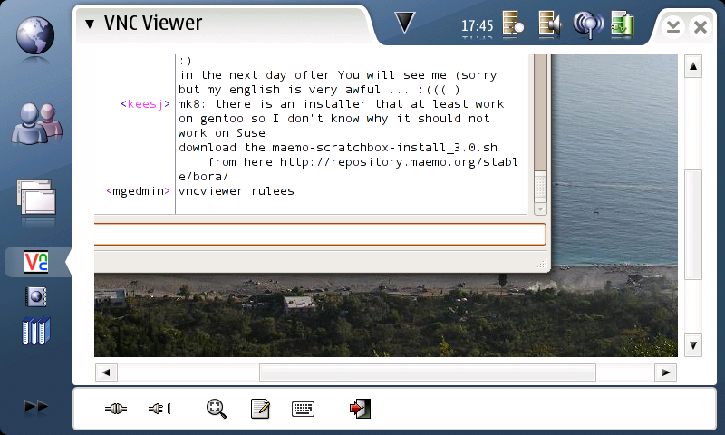Click the <keesj> nickname
725x435 pixels.
click(145, 104)
